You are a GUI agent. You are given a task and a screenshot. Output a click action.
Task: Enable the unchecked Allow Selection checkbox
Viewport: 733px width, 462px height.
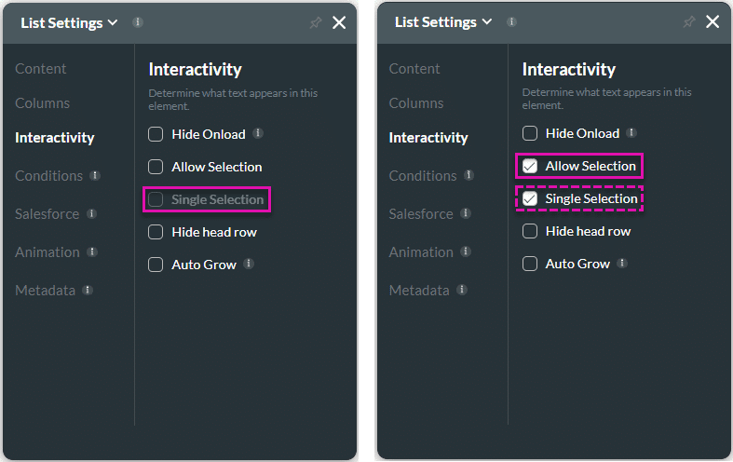click(x=156, y=167)
